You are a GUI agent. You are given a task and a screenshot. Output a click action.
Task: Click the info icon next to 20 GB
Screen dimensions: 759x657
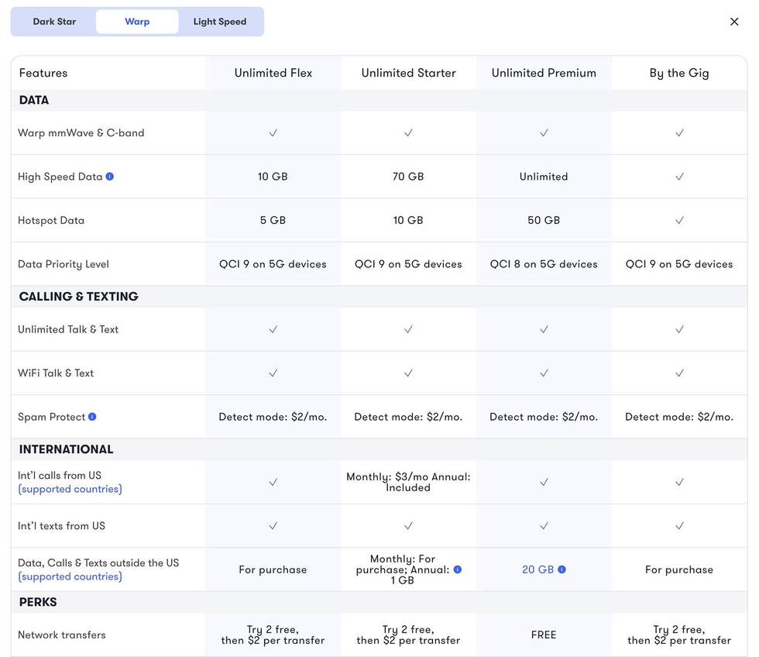pyautogui.click(x=562, y=569)
